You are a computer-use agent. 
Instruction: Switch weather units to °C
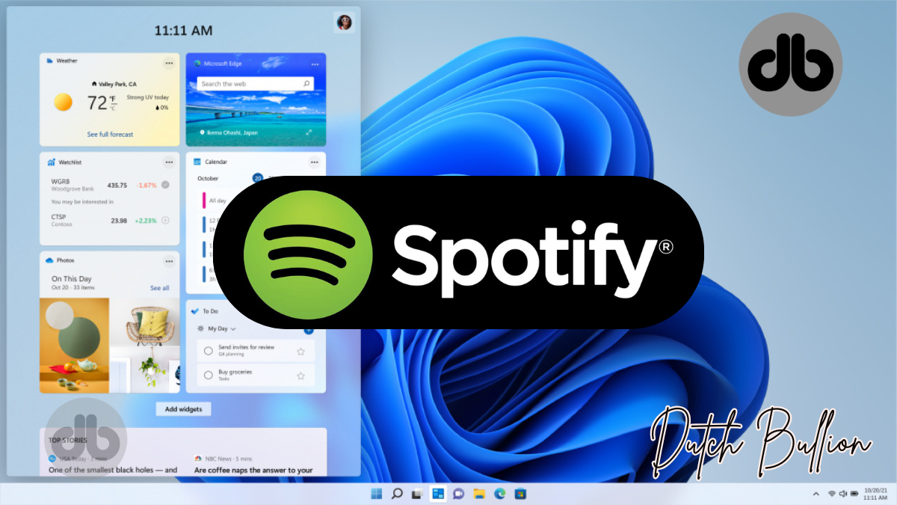coord(113,108)
